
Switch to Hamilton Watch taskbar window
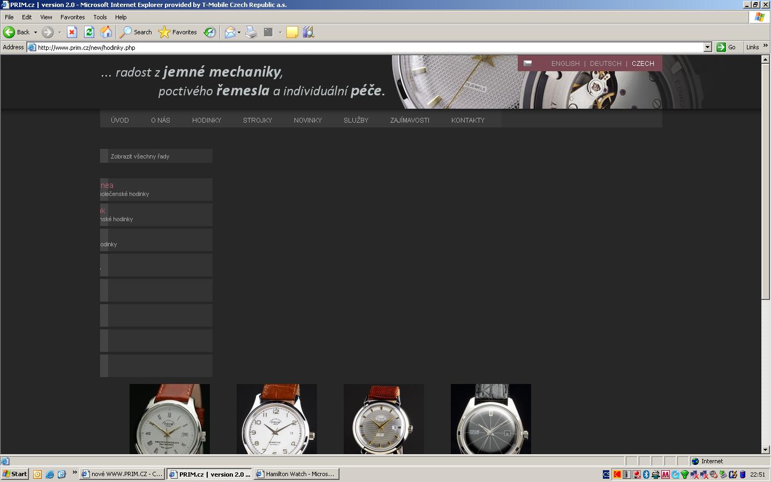[297, 474]
